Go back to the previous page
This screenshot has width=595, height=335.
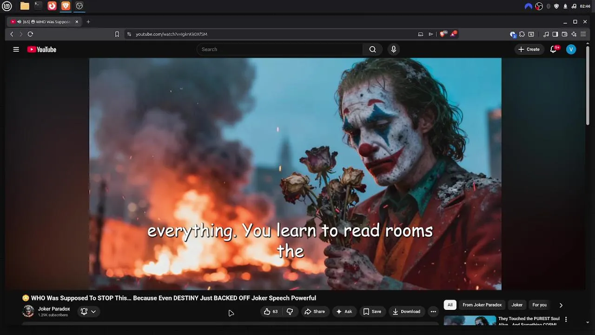click(12, 34)
